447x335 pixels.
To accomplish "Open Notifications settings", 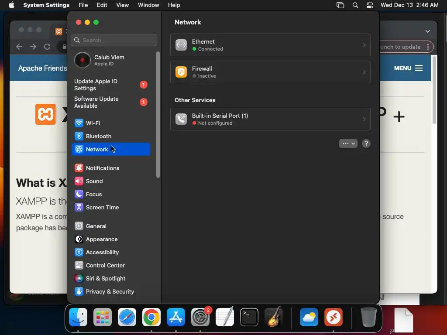I will (x=110, y=168).
